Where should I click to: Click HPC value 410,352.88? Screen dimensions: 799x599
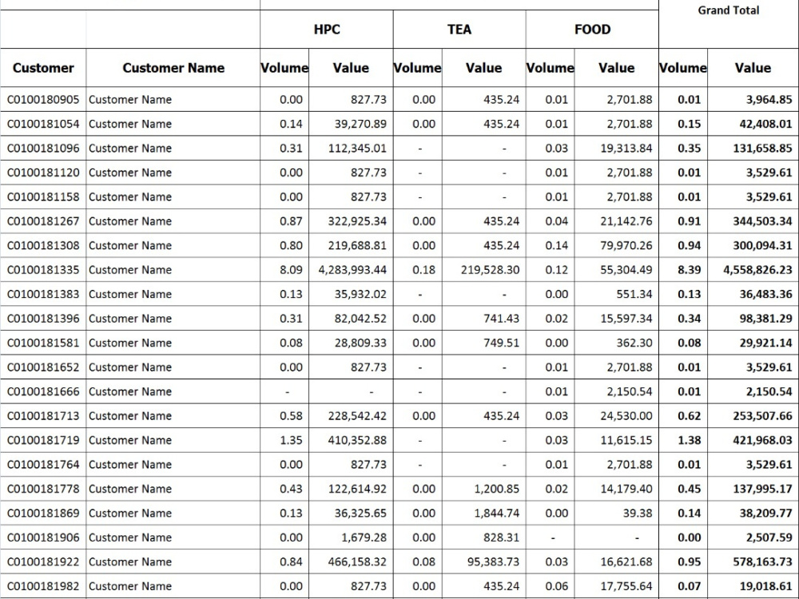pyautogui.click(x=357, y=441)
